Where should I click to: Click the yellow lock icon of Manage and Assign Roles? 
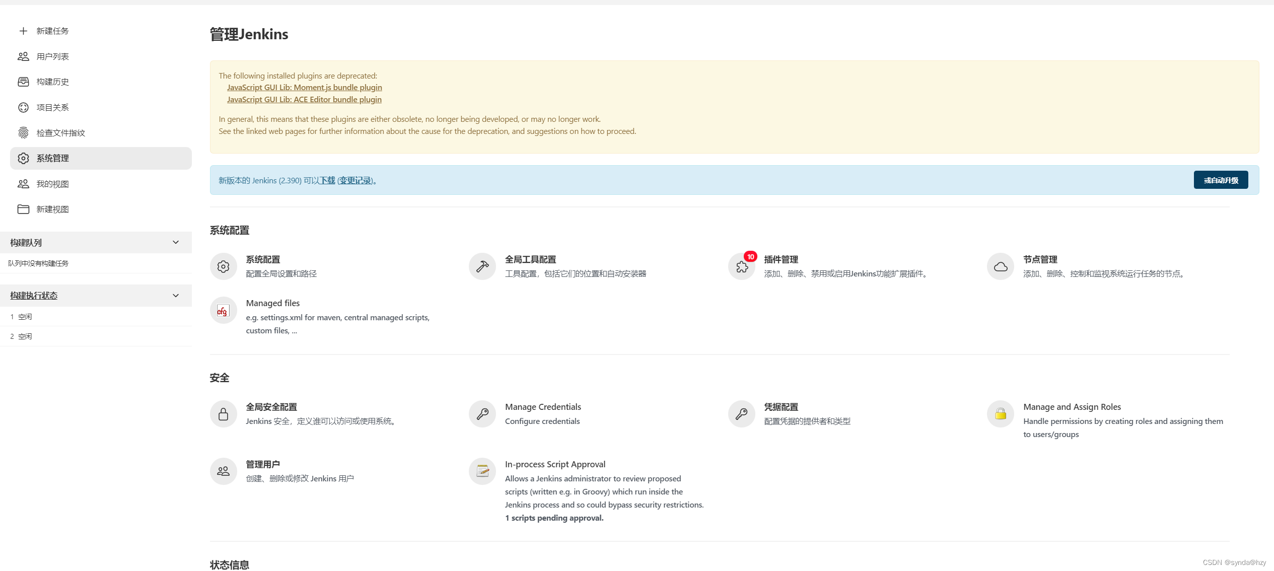point(1001,414)
